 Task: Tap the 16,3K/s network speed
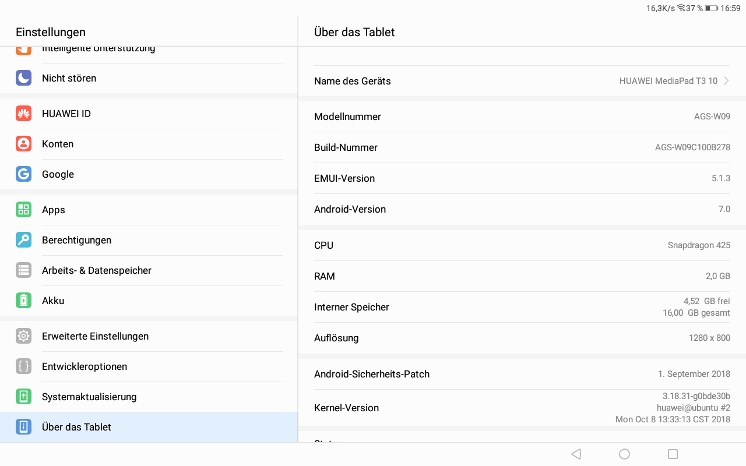660,8
